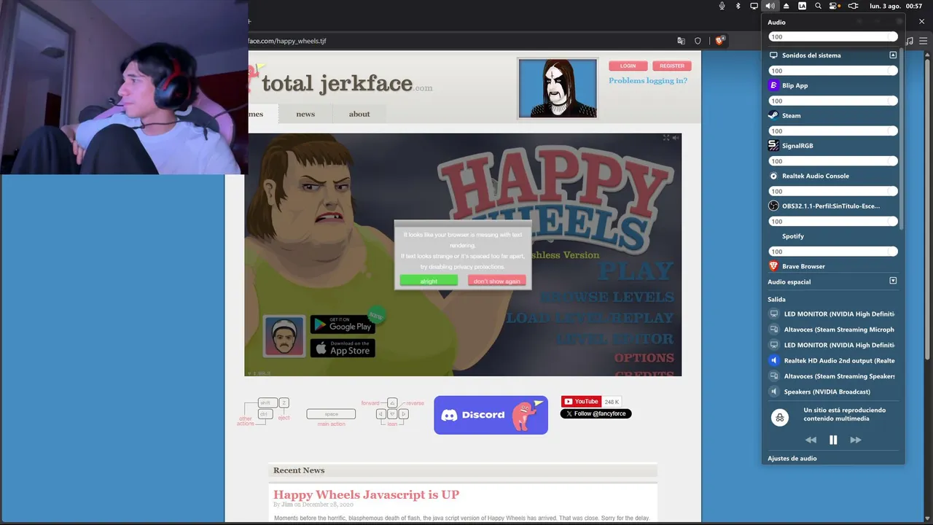Click the Steam app icon in Audio panel
The image size is (933, 525).
773,115
